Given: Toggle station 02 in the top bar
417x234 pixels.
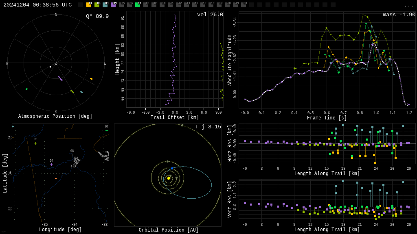Looking at the screenshot, I should click(97, 5).
